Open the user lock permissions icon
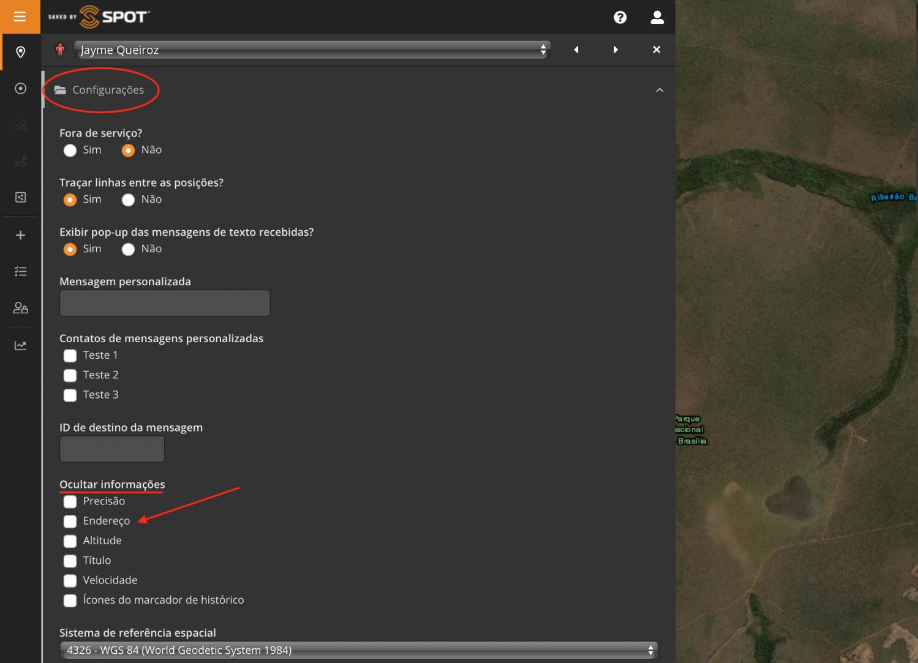The image size is (918, 663). 20,308
